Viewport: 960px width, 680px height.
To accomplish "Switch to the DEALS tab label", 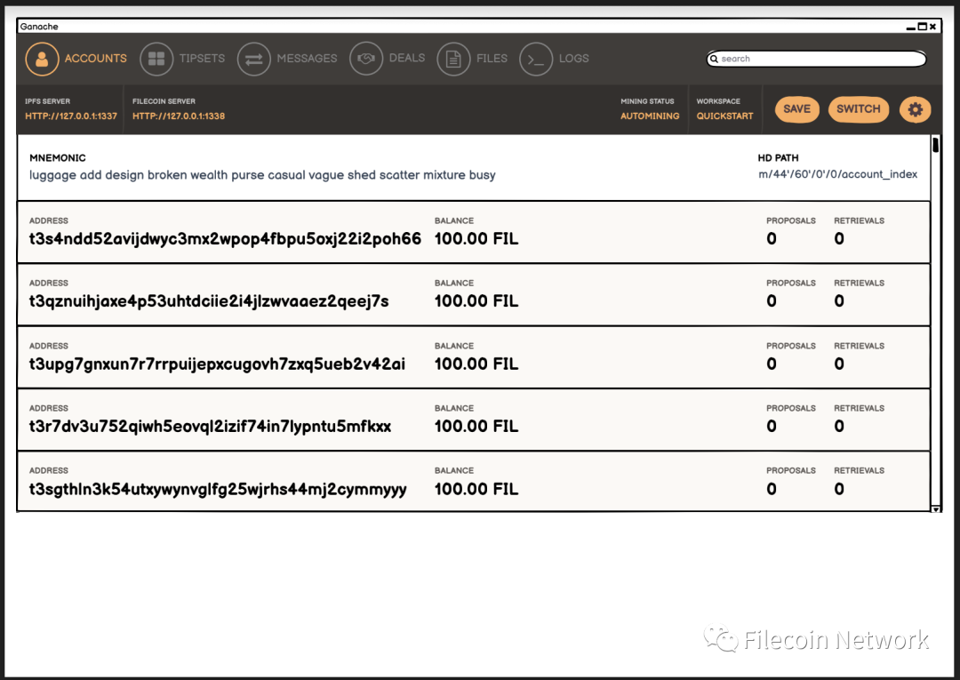I will tap(407, 58).
